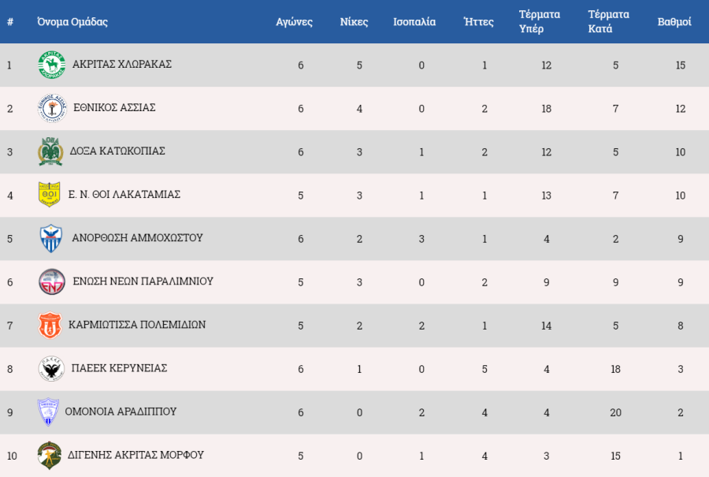Screen dimensions: 709x477
Task: Click the Ήττες column header
Action: tap(479, 22)
